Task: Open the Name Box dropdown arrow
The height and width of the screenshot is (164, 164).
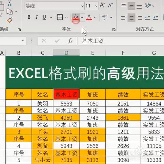Action: click(x=23, y=41)
